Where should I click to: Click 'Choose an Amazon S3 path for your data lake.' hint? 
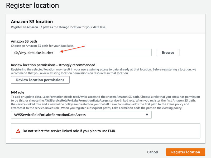click(x=42, y=46)
